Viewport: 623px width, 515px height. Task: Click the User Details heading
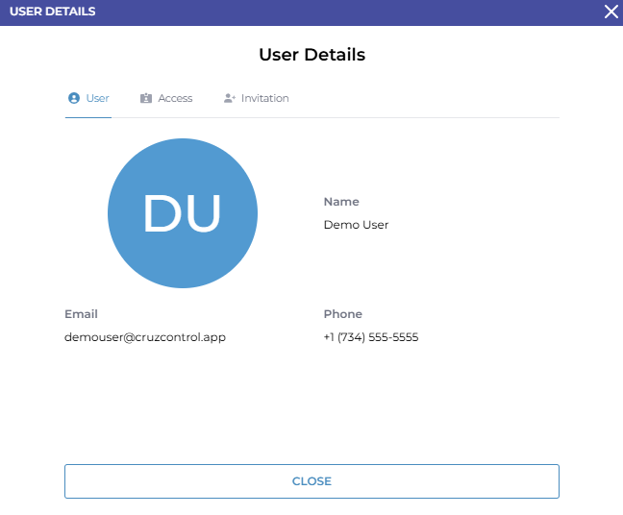point(311,55)
